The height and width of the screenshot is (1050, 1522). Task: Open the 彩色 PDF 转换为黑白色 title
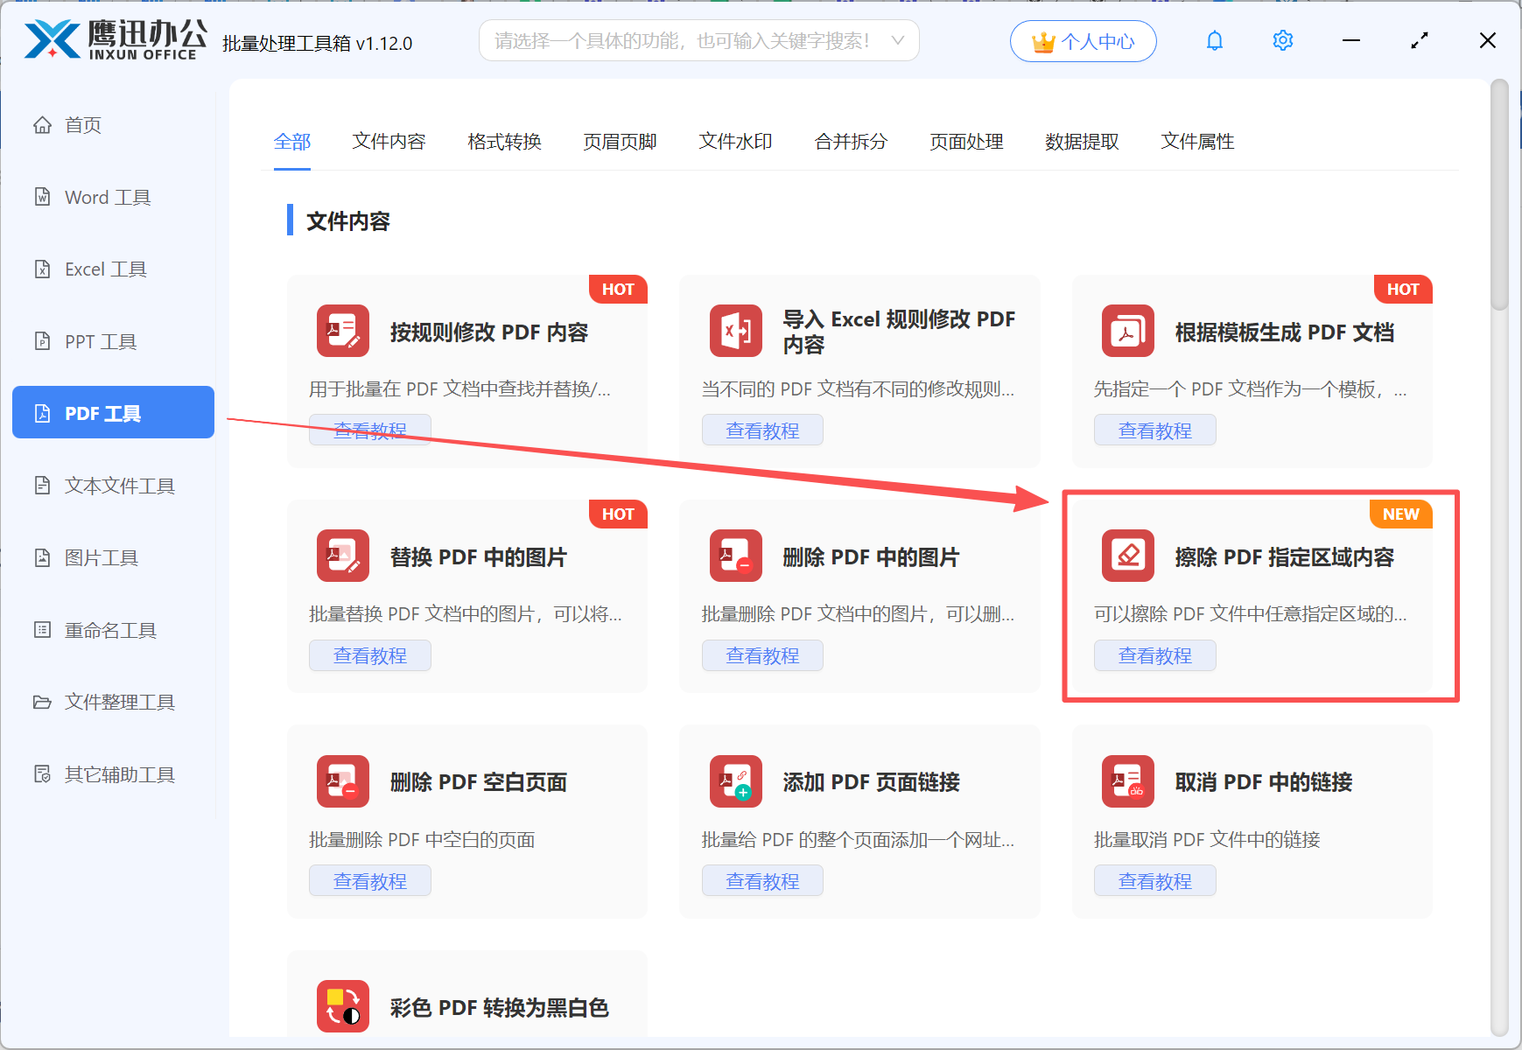pyautogui.click(x=499, y=1007)
